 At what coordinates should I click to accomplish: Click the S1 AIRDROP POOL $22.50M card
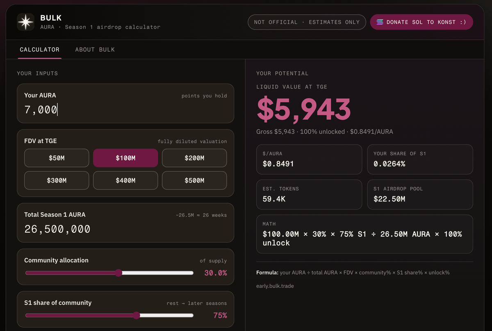[420, 195]
